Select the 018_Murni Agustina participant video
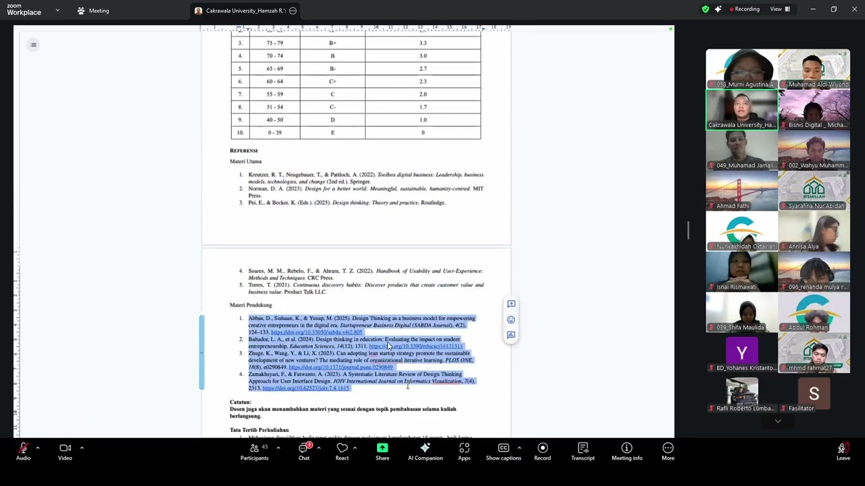865x486 pixels. click(742, 69)
